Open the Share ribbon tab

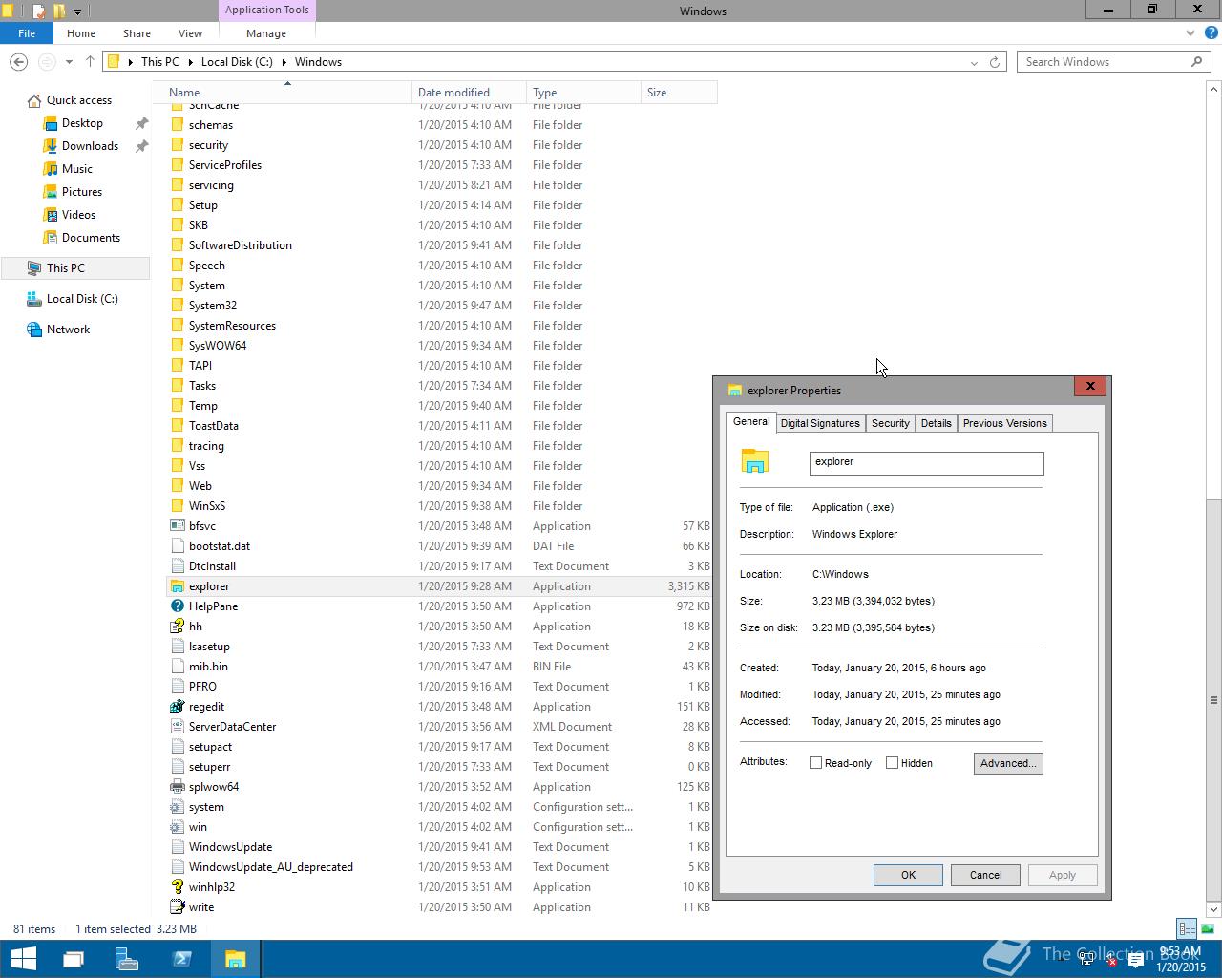coord(137,33)
